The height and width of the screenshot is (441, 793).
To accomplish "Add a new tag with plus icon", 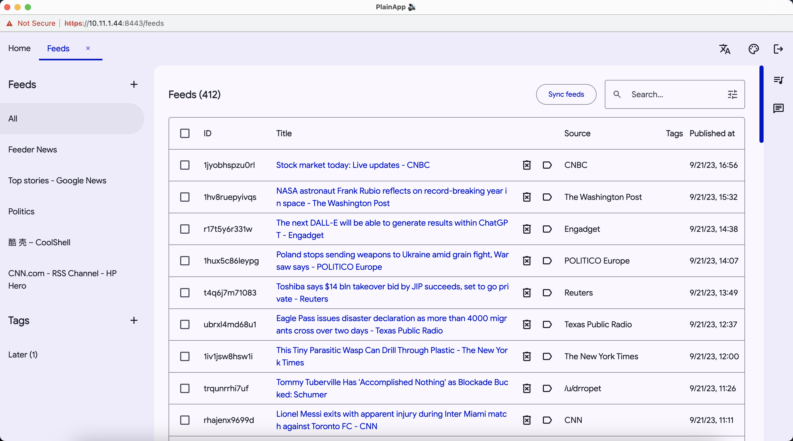I will pos(134,321).
